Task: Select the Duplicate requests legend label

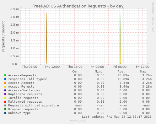Action: point(25,94)
